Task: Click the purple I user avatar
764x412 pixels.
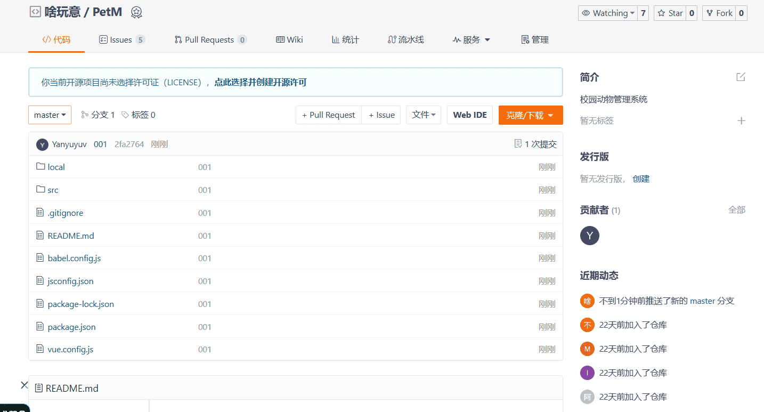Action: 587,373
